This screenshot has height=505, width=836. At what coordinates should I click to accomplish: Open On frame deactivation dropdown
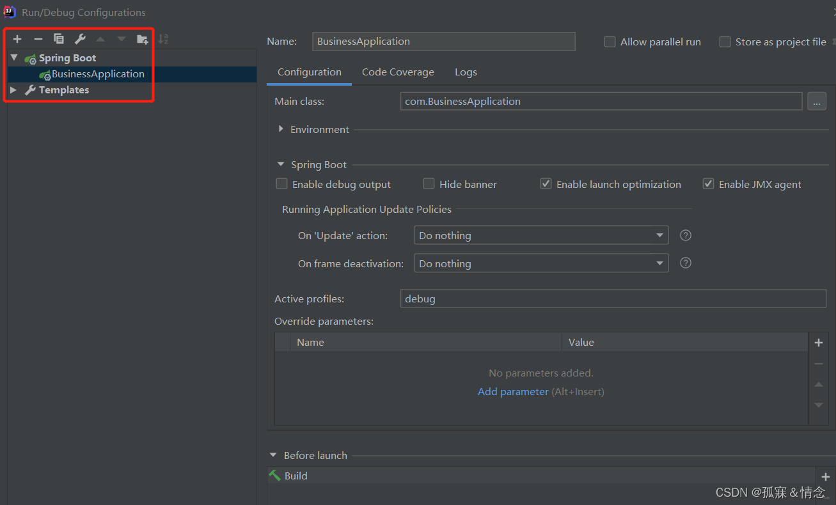point(541,263)
